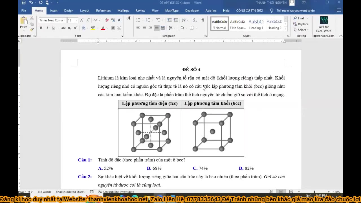This screenshot has height=203, width=361.
Task: Increase paragraph indent
Action: tap(175, 20)
